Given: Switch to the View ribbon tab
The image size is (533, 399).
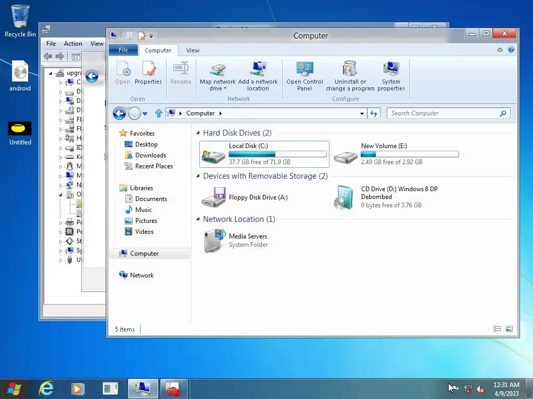Looking at the screenshot, I should tap(193, 50).
